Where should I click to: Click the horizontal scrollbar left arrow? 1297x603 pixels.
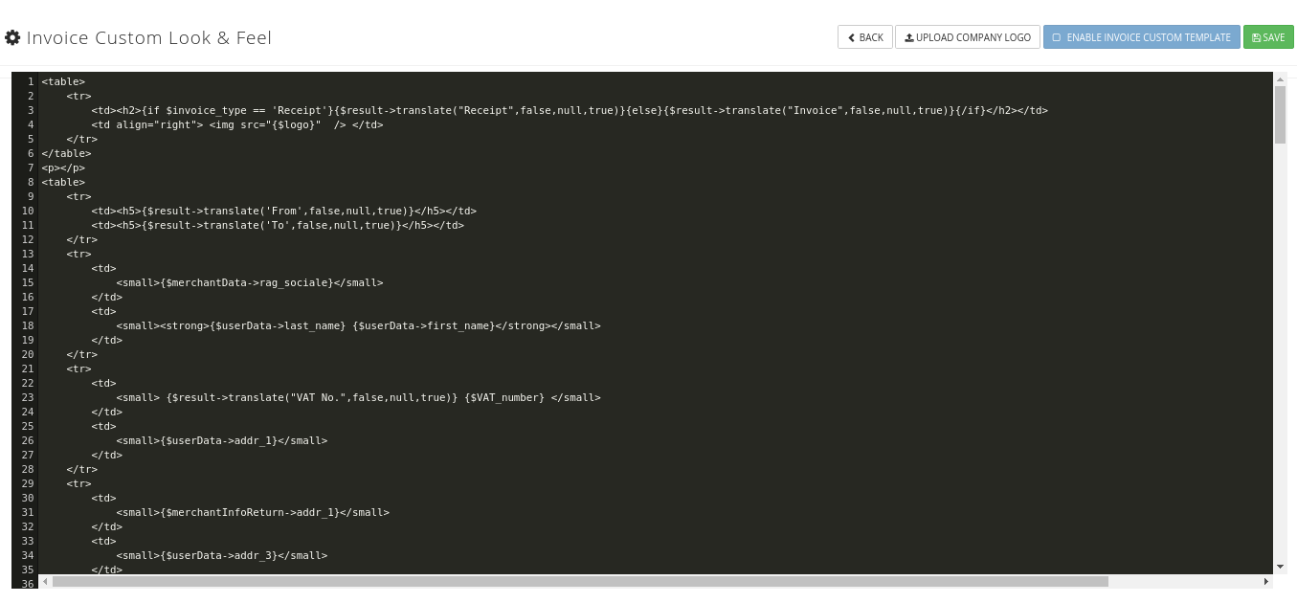(x=44, y=581)
